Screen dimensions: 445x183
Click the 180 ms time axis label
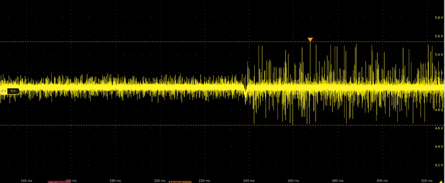click(115, 180)
